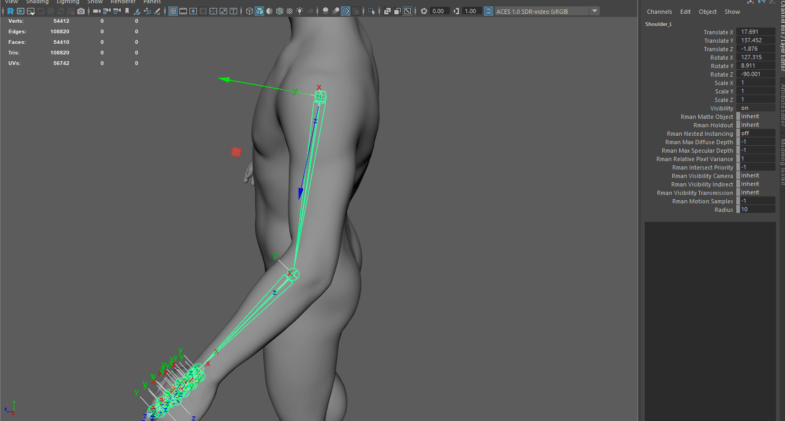The image size is (785, 421).
Task: Select the elbow joint circle in viewport
Action: (x=292, y=275)
